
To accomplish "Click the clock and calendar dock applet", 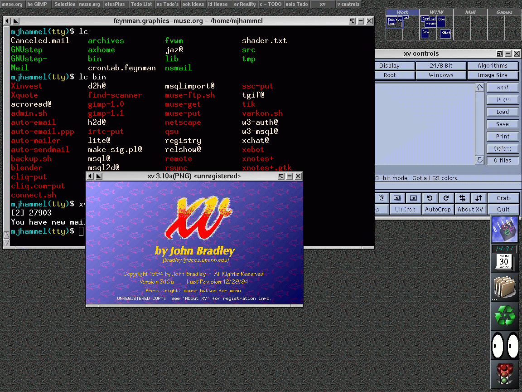I will coord(505,258).
